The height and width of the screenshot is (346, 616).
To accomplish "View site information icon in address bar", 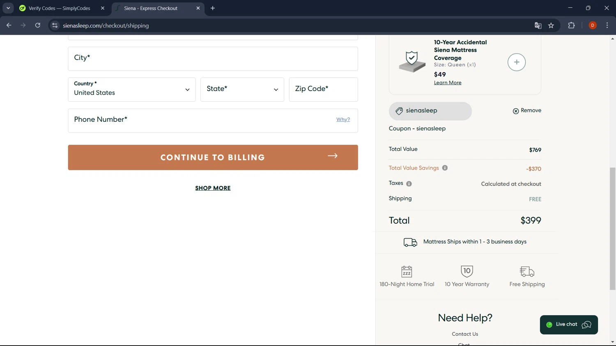I will (x=55, y=25).
